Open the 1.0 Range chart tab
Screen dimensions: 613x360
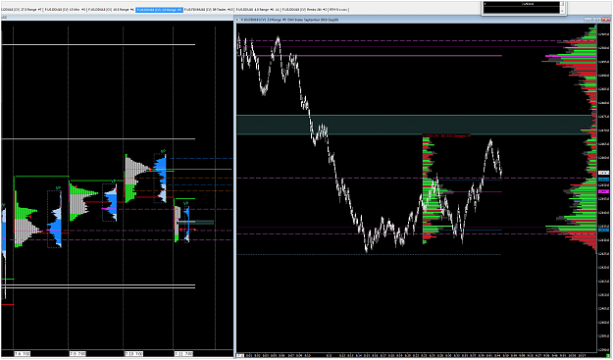coord(258,10)
